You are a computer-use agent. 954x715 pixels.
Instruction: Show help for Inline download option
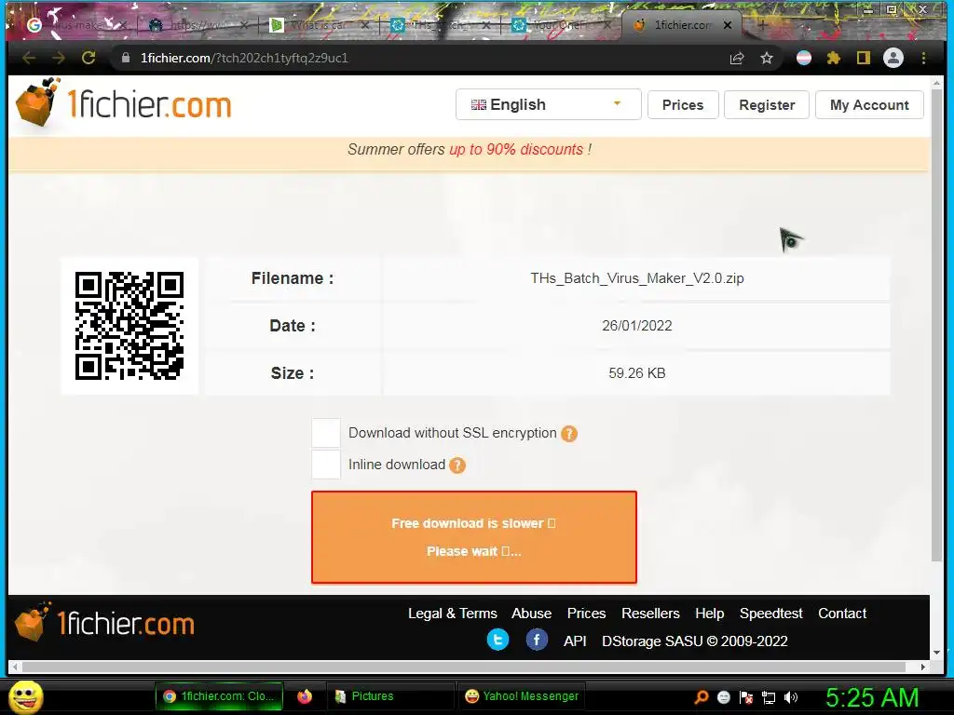(x=457, y=465)
